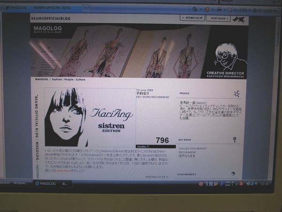
Task: Click KEY WORD:RECOMMEND under post title
Action: 153,97
